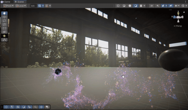Image resolution: width=188 pixels, height=110 pixels.
Task: Toggle grid snapping button
Action: [47, 6]
